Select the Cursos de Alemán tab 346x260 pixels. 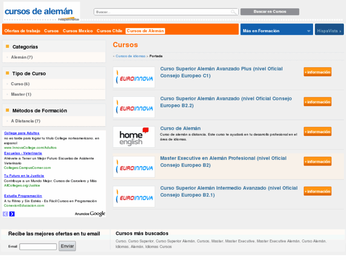[x=146, y=31]
